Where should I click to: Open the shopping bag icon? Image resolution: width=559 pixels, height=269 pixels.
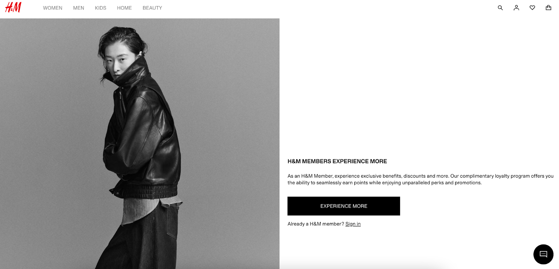549,8
